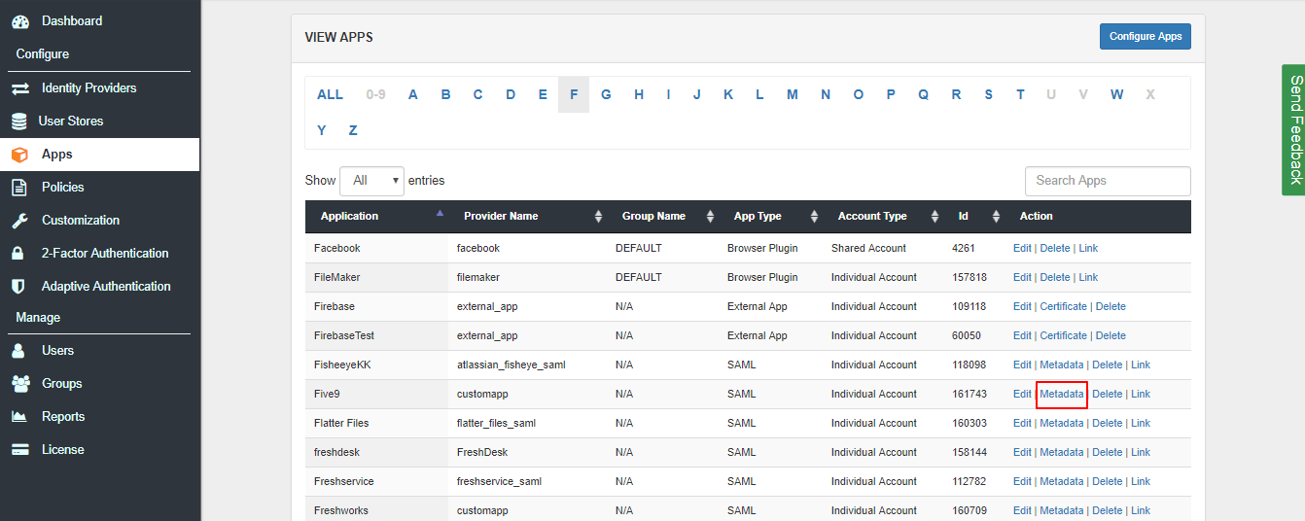Sort by App Type column arrows
The height and width of the screenshot is (521, 1305).
coord(814,217)
